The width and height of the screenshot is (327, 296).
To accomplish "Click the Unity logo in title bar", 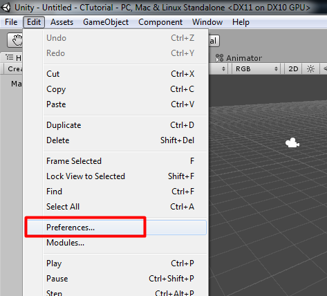I will tap(6, 7).
